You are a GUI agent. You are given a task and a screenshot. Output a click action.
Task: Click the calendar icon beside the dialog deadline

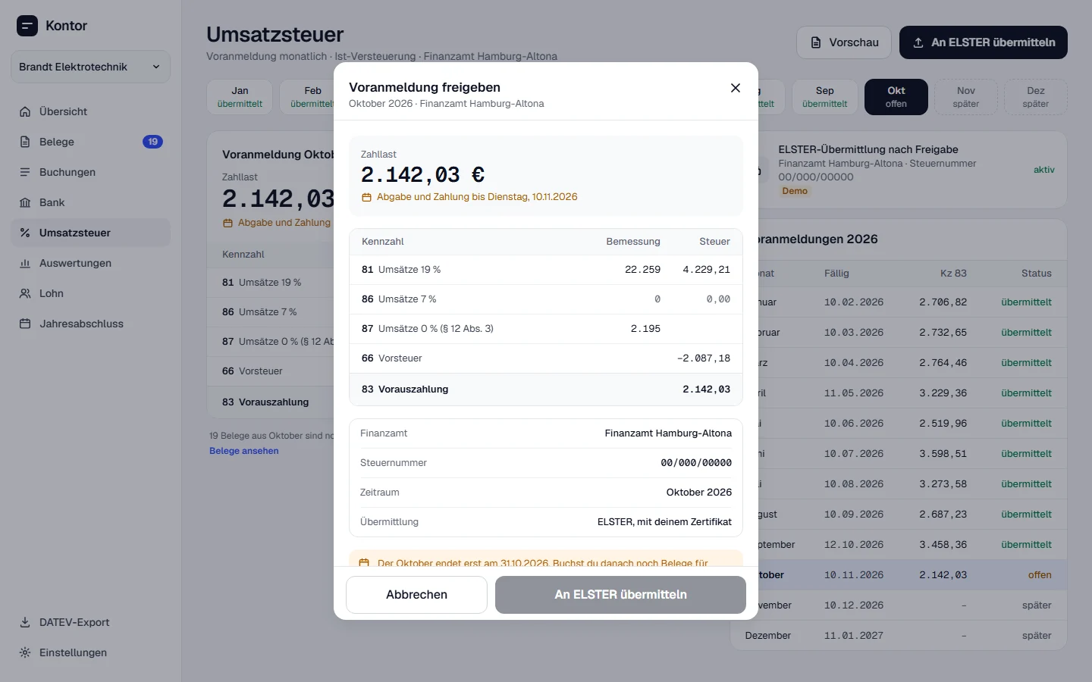click(366, 197)
